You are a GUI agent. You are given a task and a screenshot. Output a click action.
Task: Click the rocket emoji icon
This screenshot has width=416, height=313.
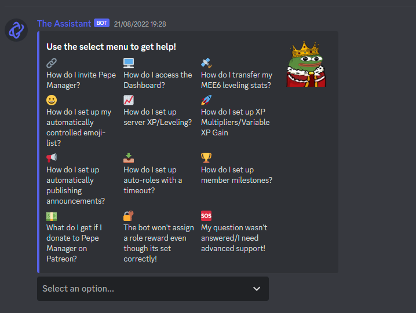tap(206, 100)
